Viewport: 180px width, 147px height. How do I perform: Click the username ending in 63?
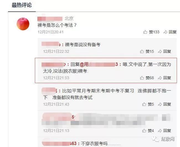59,143
